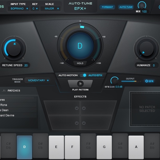Click the Output level meter
The height and width of the screenshot is (160, 160).
pos(131,81)
